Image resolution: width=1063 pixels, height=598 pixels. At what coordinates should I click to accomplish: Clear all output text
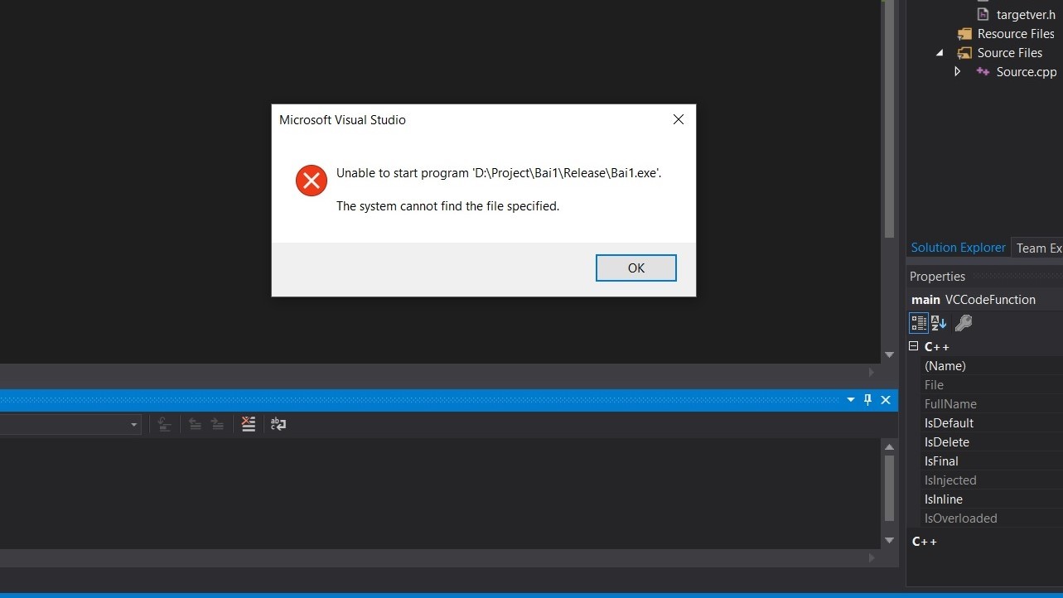(248, 424)
